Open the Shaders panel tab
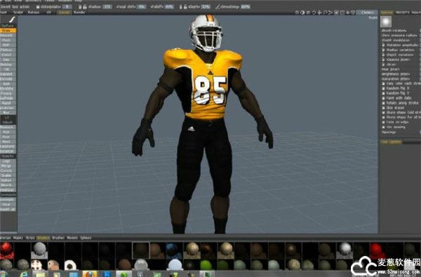This screenshot has width=421, height=277. (x=43, y=238)
